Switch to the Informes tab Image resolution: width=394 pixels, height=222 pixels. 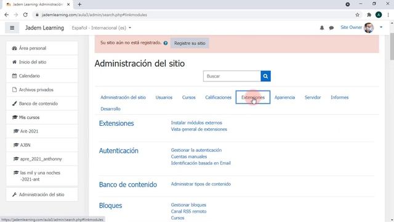[x=339, y=97]
